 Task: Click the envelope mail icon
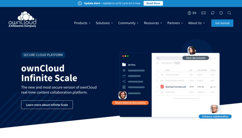point(204,13)
